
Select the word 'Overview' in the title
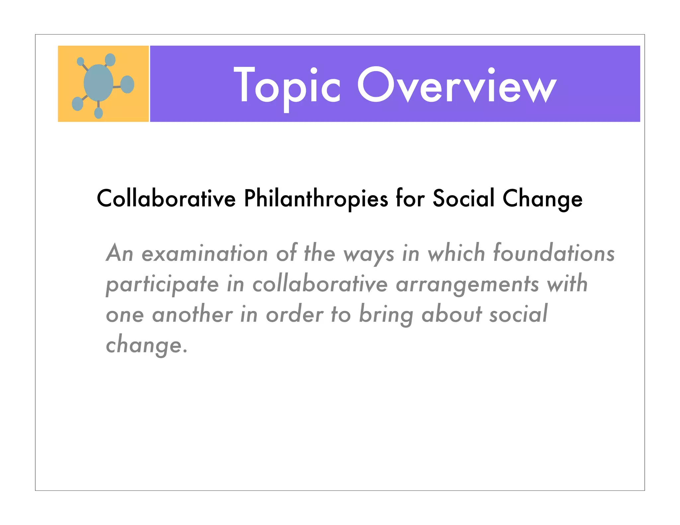tap(457, 85)
